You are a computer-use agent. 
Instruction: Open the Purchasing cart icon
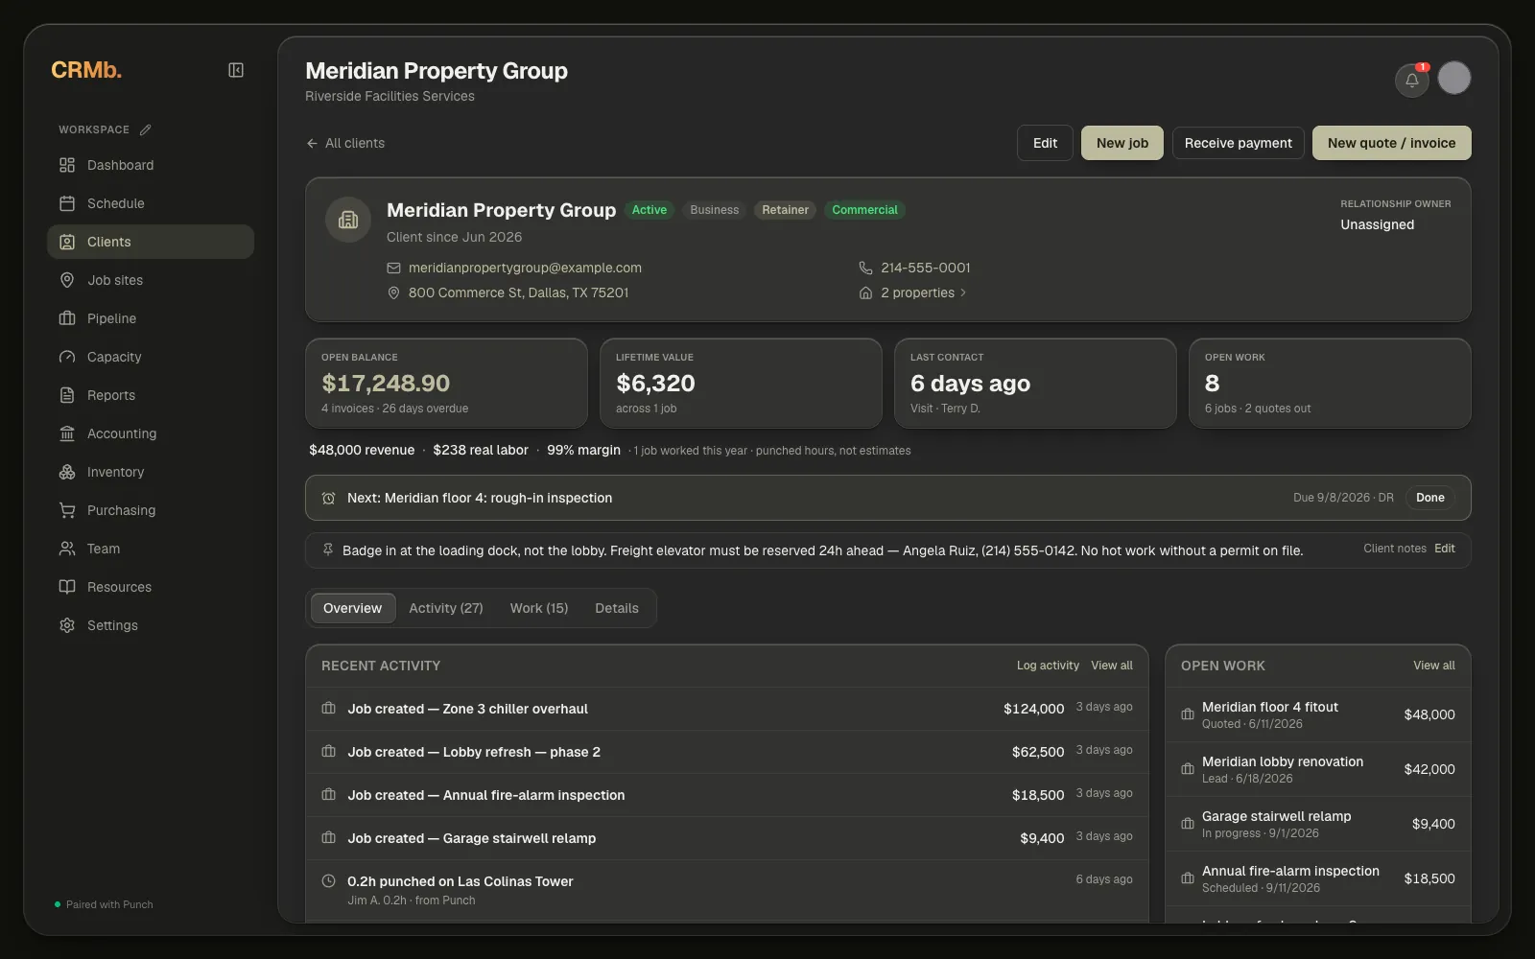pyautogui.click(x=67, y=510)
